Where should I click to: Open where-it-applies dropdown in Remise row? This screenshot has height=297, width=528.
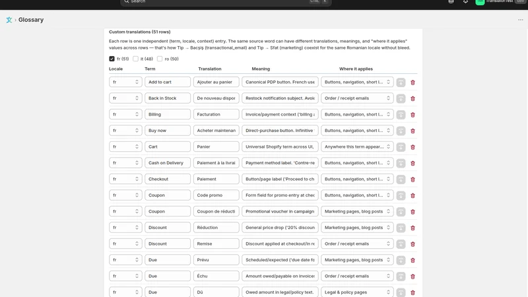tap(357, 244)
